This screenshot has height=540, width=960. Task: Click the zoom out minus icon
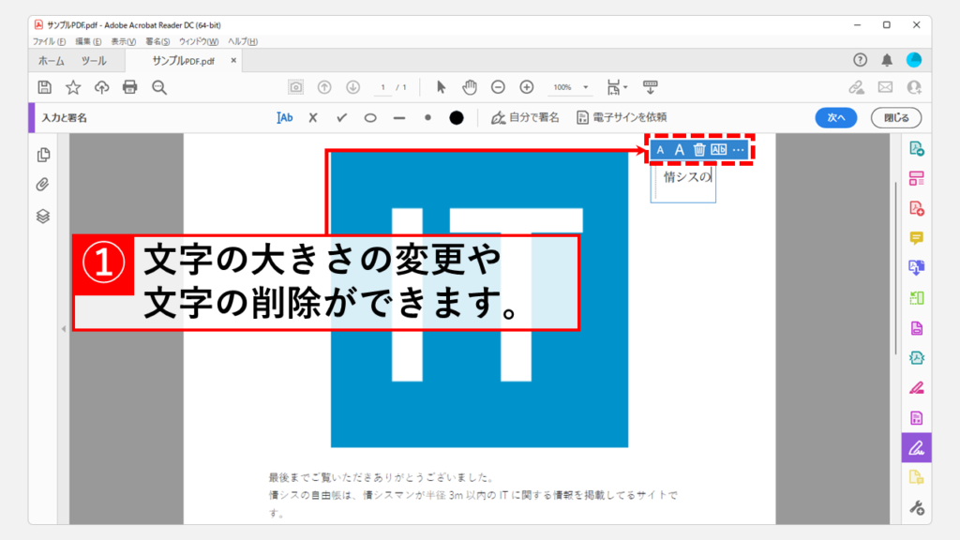coord(499,87)
